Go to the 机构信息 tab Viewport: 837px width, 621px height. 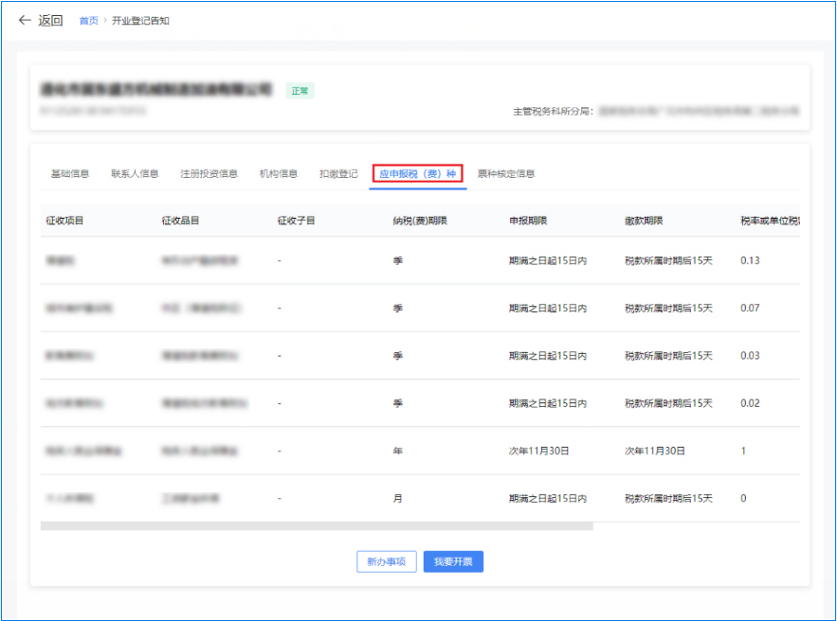click(279, 173)
